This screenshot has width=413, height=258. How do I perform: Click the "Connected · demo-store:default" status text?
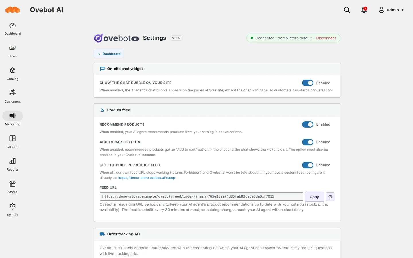click(x=284, y=38)
